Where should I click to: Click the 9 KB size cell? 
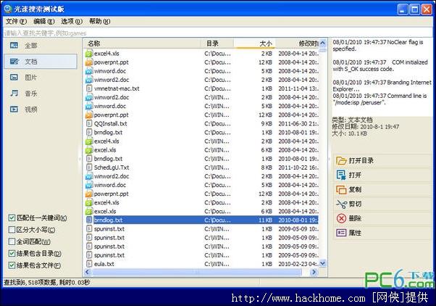(x=267, y=123)
